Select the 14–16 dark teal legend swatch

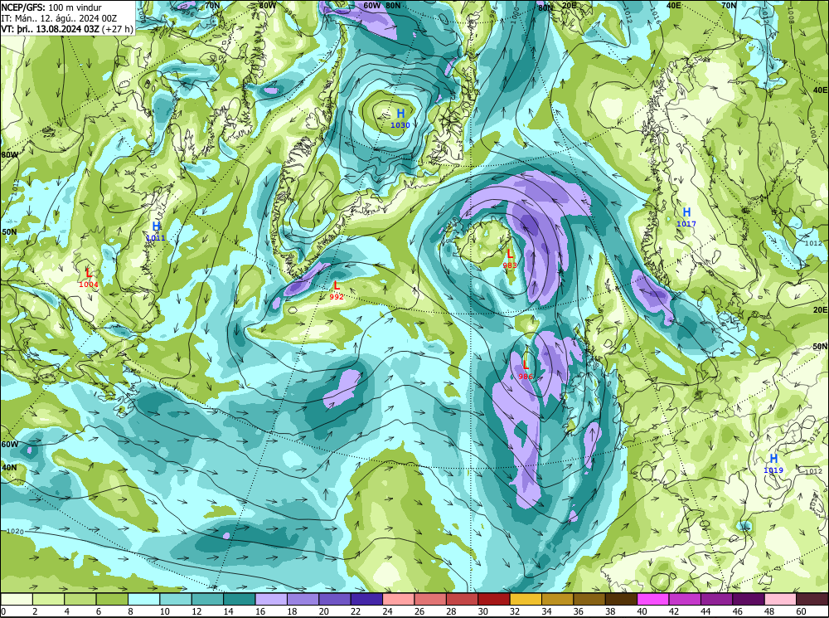[x=240, y=599]
